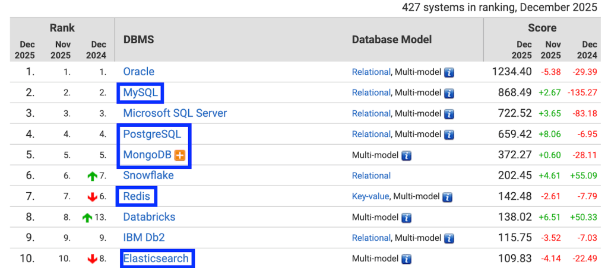Click the info icon beside MySQL's database model
Viewport: 608px width, 268px height.
[x=449, y=93]
